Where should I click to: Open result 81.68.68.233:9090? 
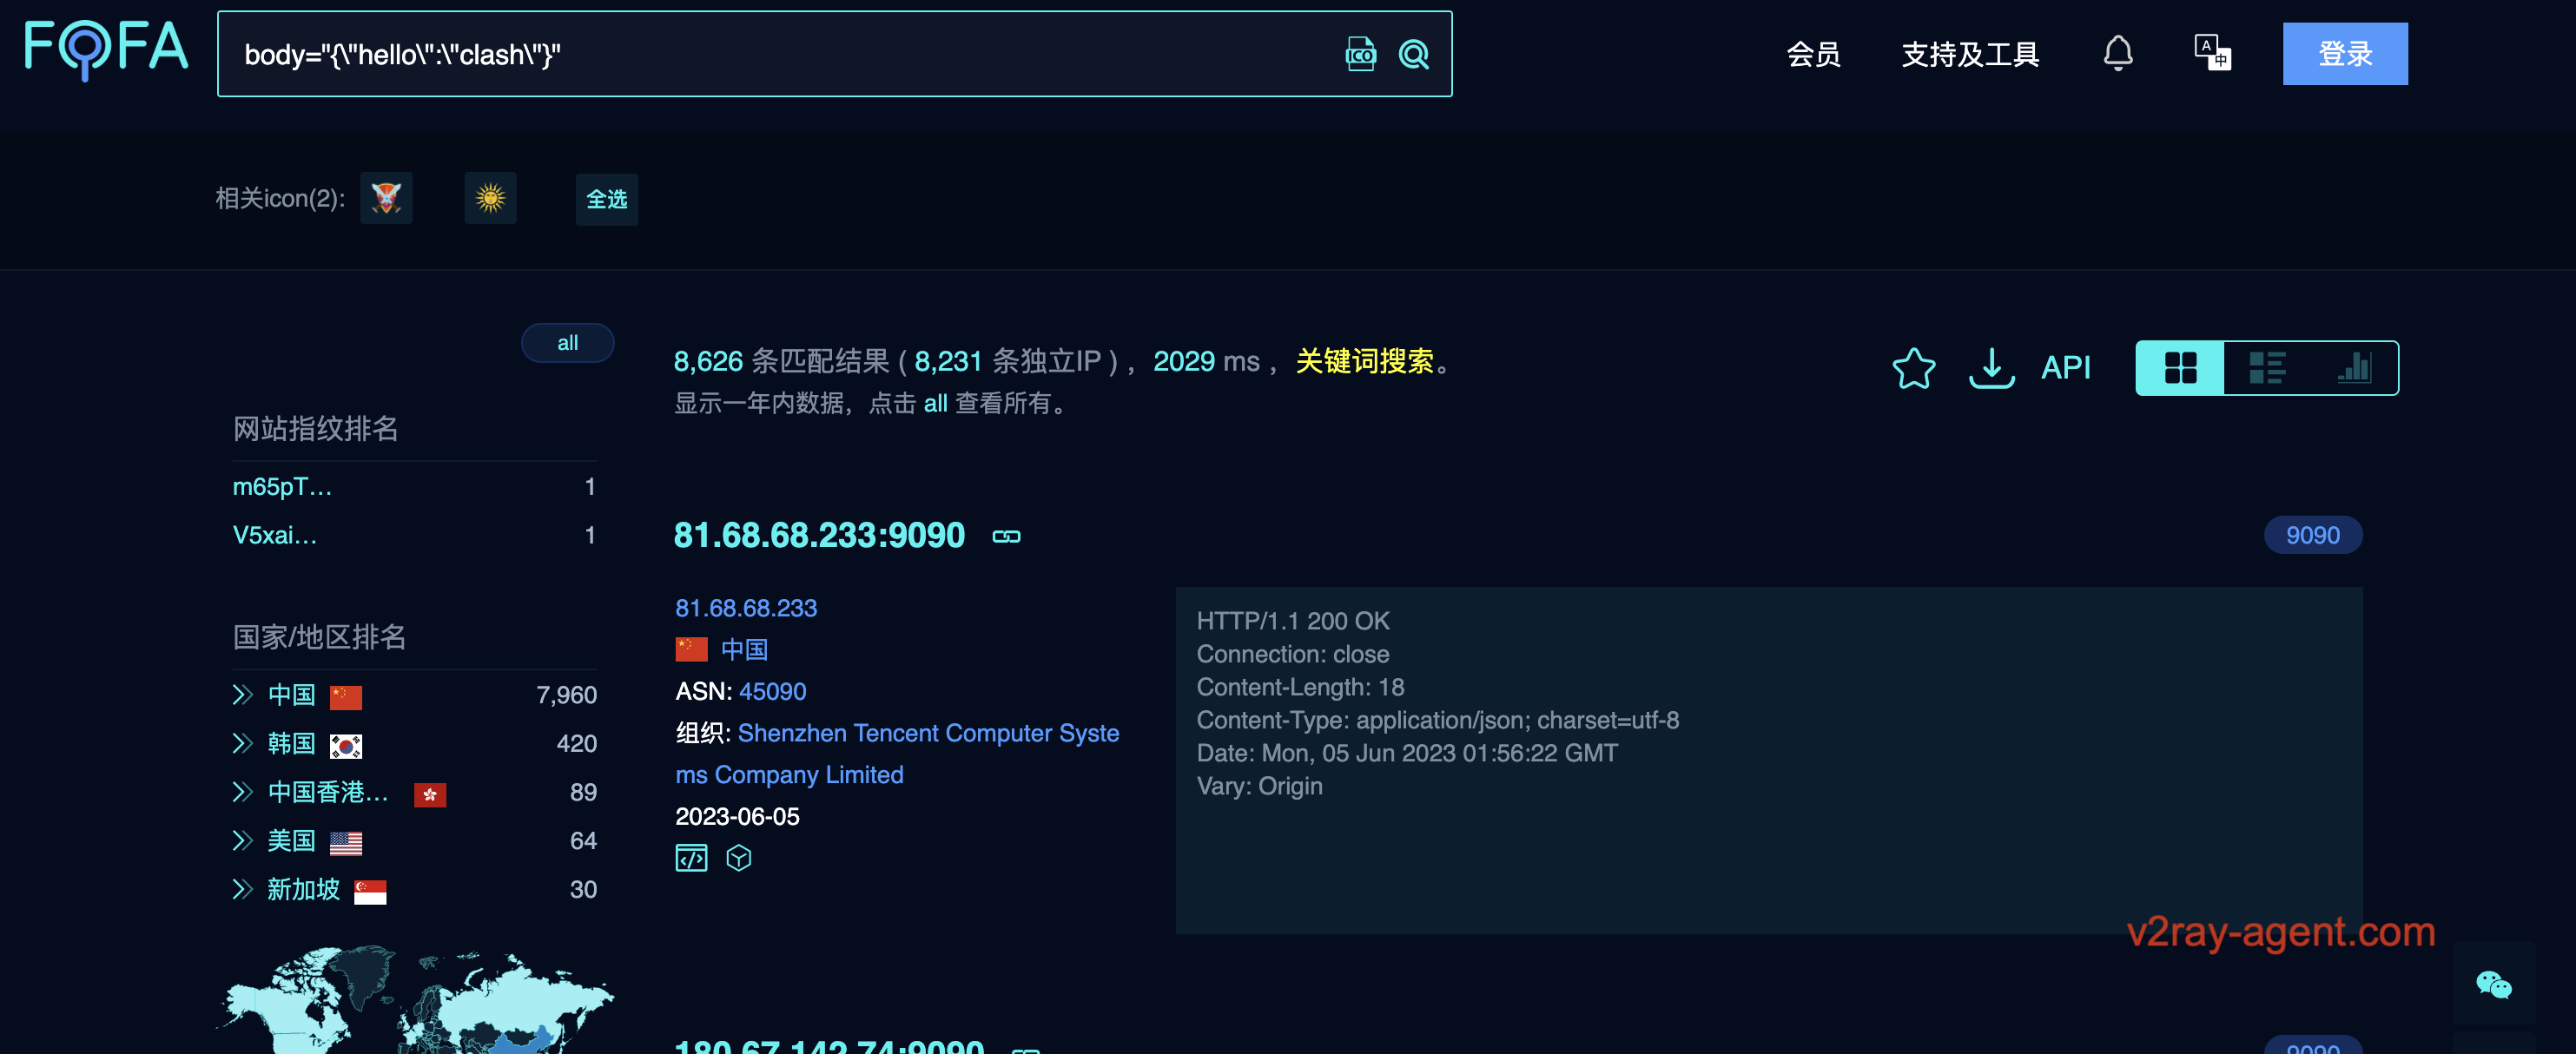pyautogui.click(x=819, y=535)
